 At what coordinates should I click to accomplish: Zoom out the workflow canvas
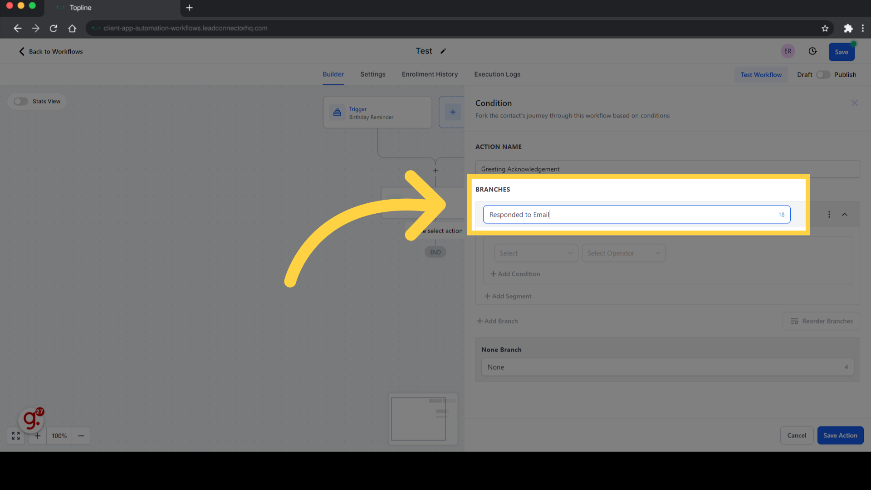tap(81, 436)
